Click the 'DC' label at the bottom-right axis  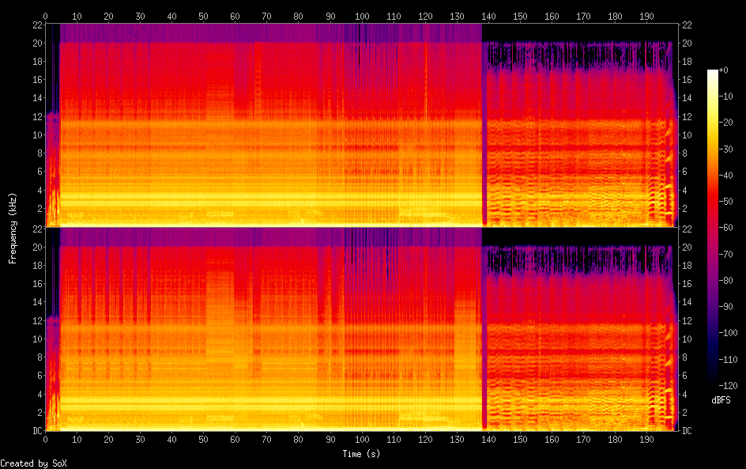coord(687,431)
